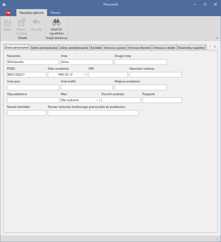The image size is (221, 242).
Task: Open the red TM application menu
Action: tap(8, 13)
